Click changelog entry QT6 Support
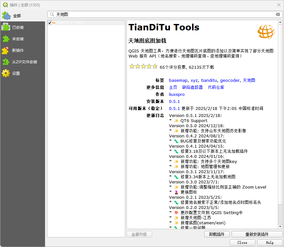Viewport: 284px width, 247px height. (194, 121)
